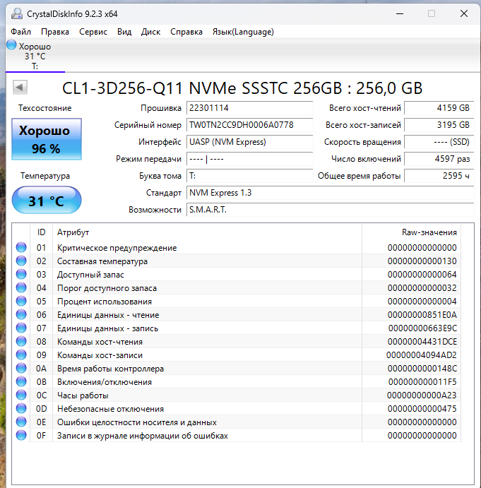Viewport: 481px width, 488px height.
Task: Click status orb for attribute 09 Команды хост-записи
Action: (21, 355)
